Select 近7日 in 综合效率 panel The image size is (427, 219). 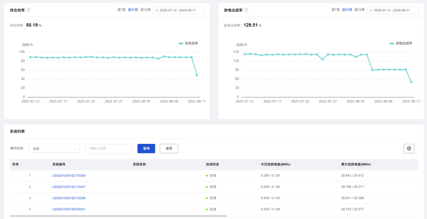[x=121, y=10]
